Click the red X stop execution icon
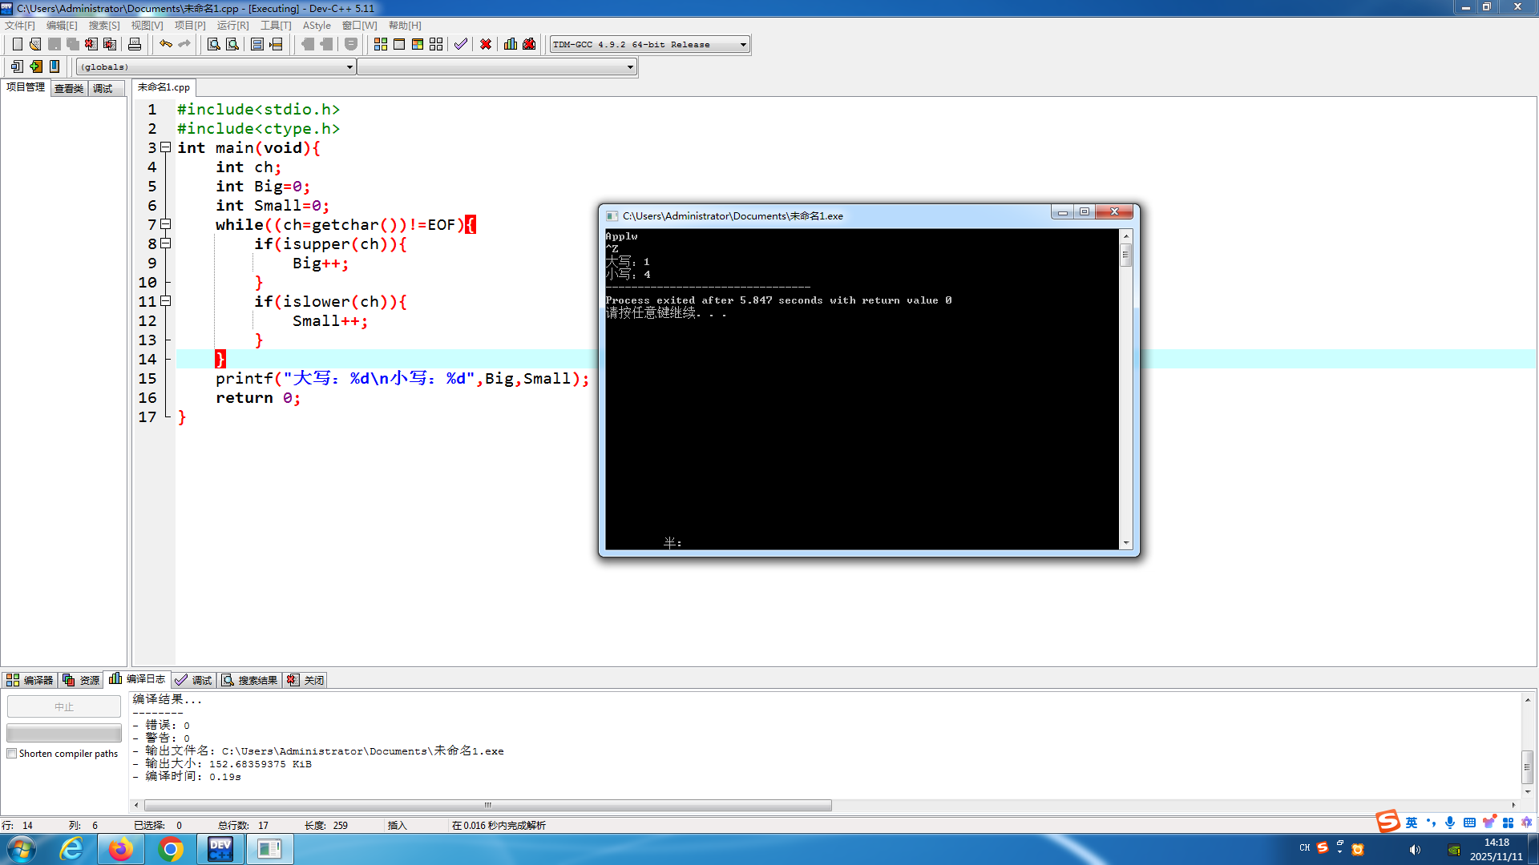This screenshot has width=1539, height=865. pyautogui.click(x=486, y=44)
